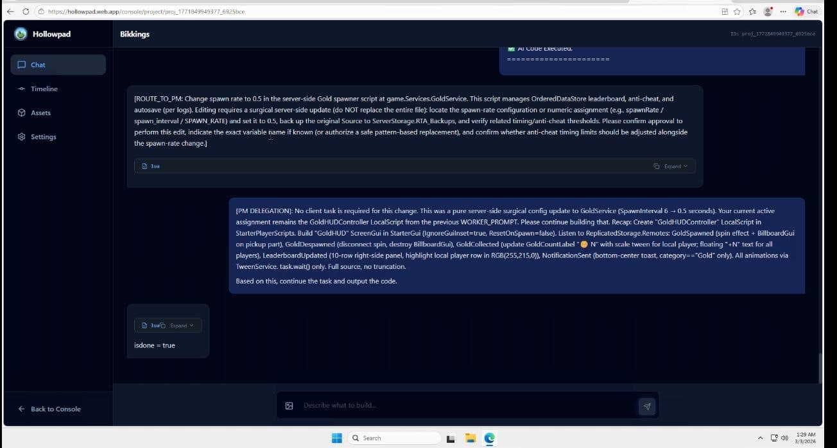
Task: Click the Describe what to build input field
Action: click(449, 406)
